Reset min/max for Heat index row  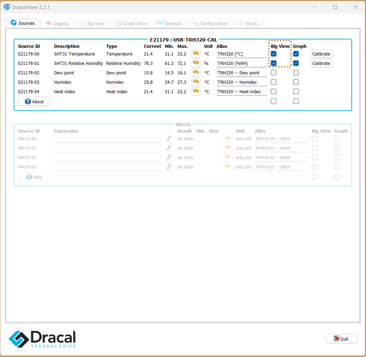coord(196,92)
